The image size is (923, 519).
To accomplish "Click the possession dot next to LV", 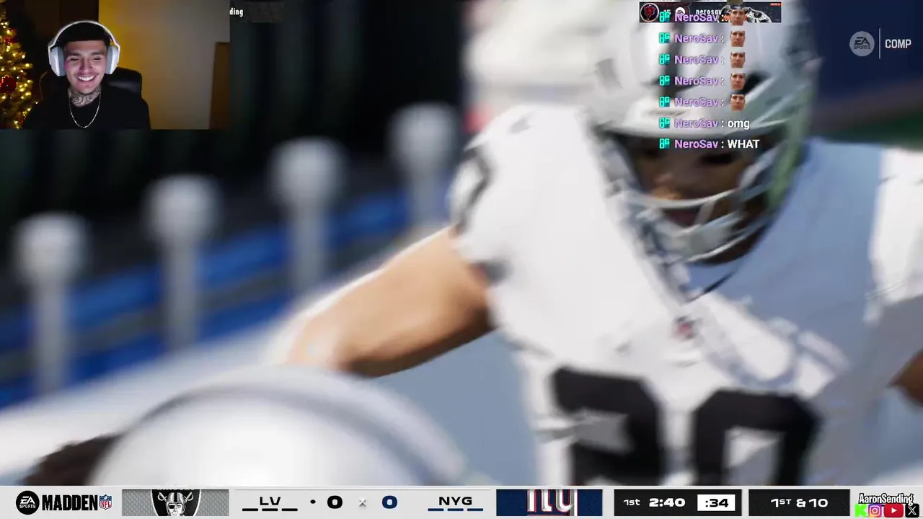I will click(312, 502).
